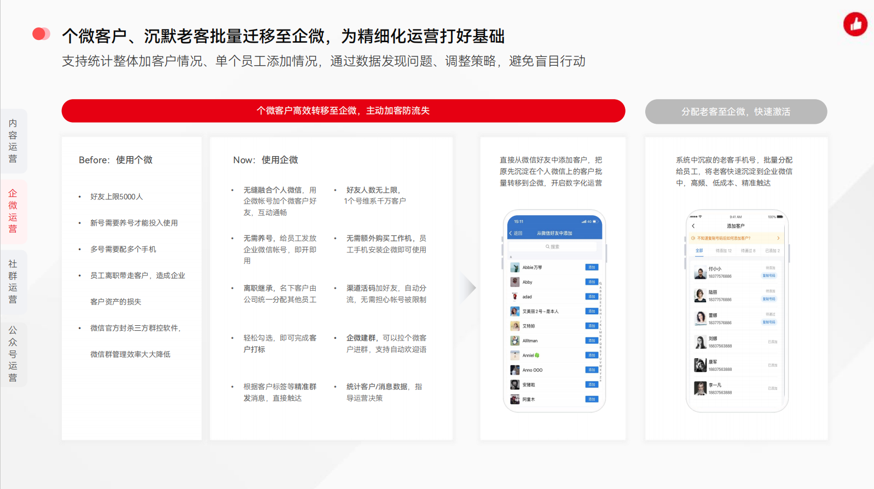Tap the back chevron on 添加客户 screen

[693, 226]
